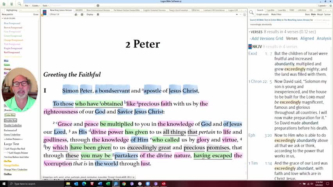Viewport: 333px width, 187px height.
Task: Click the locator bar arrow in Bible panel
Action: click(x=237, y=14)
